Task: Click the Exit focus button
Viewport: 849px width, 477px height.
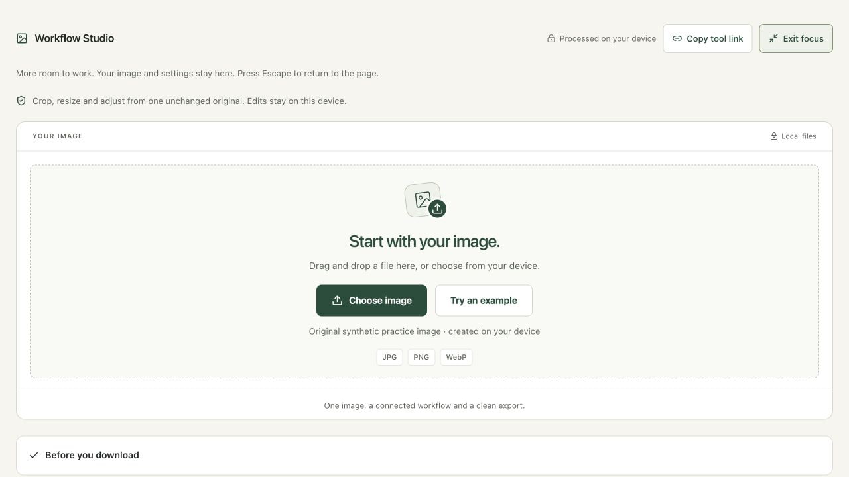Action: point(796,38)
